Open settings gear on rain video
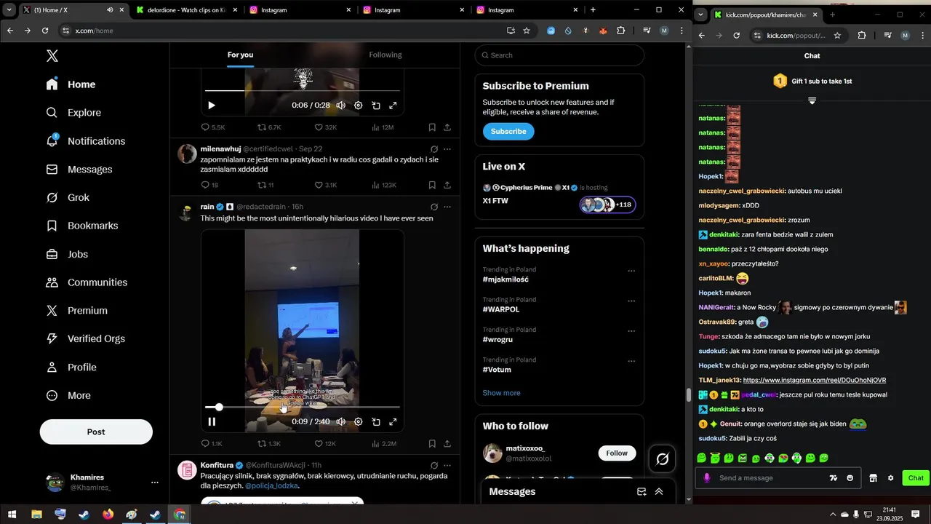Viewport: 931px width, 524px height. 358,421
